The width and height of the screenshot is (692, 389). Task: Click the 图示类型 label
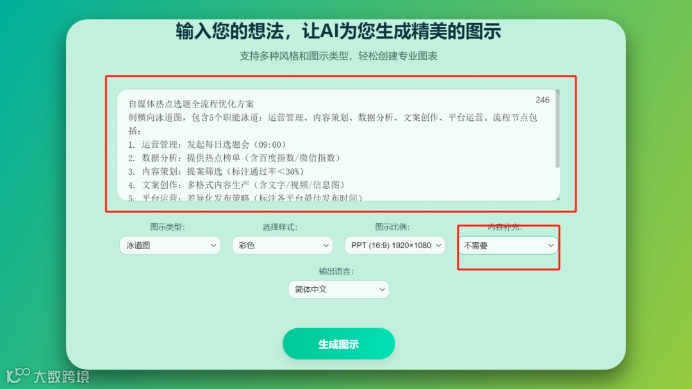pyautogui.click(x=167, y=227)
